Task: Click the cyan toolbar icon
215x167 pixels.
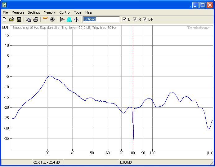Action: tap(69, 20)
